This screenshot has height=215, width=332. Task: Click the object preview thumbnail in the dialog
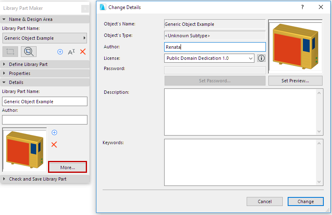click(295, 46)
